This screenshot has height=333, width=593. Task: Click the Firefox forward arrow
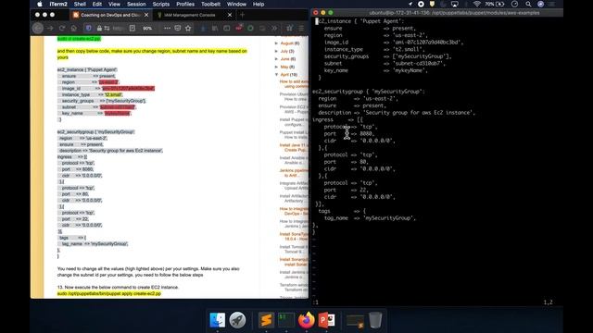[50, 29]
